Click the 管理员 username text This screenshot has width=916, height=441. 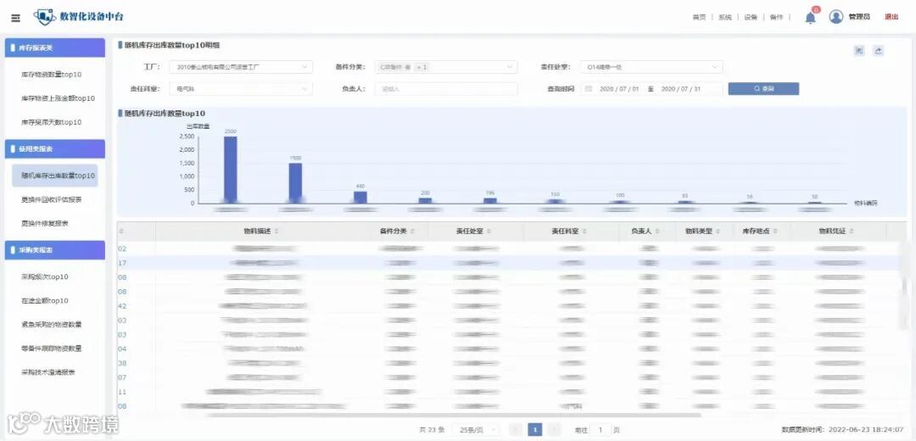point(859,17)
